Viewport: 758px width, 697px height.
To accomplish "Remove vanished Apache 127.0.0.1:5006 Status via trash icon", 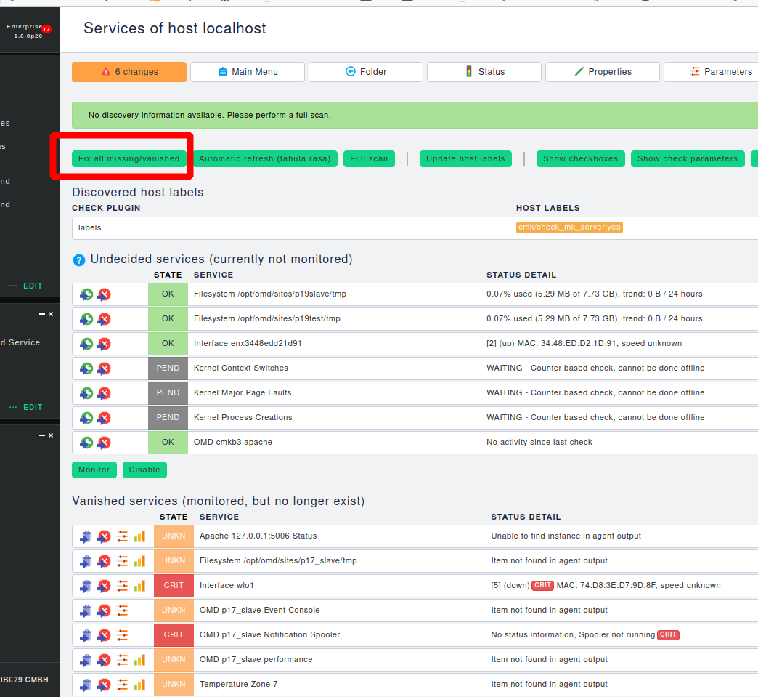I will coord(86,536).
